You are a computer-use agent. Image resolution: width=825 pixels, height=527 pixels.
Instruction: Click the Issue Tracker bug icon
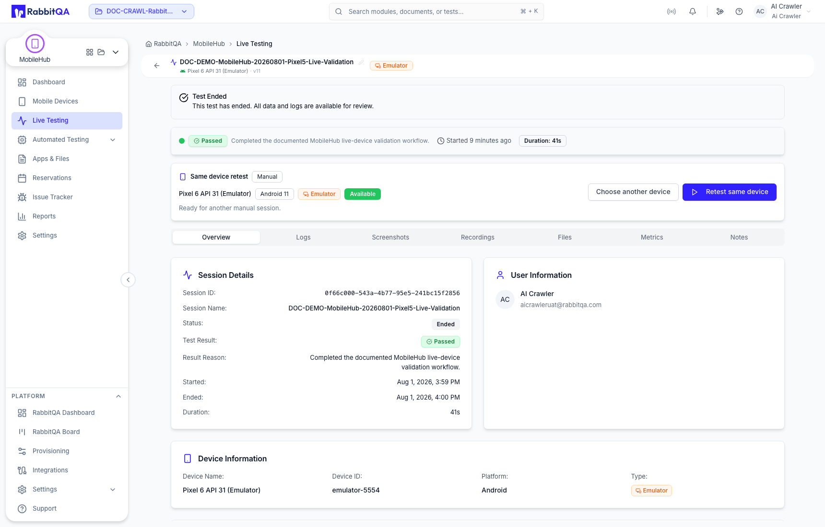point(22,197)
